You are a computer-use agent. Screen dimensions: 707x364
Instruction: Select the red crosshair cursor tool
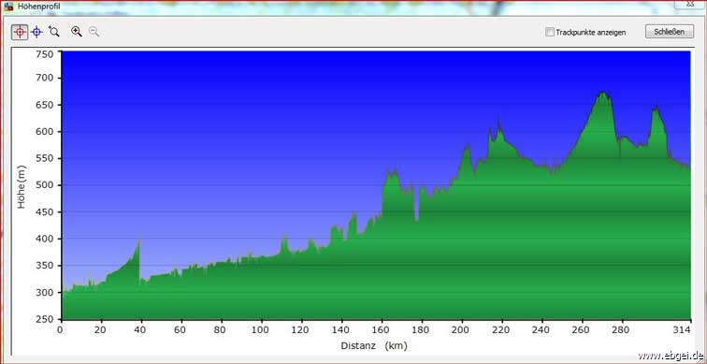click(20, 32)
